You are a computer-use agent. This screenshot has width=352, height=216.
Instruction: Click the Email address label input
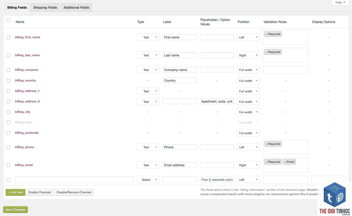(x=180, y=165)
